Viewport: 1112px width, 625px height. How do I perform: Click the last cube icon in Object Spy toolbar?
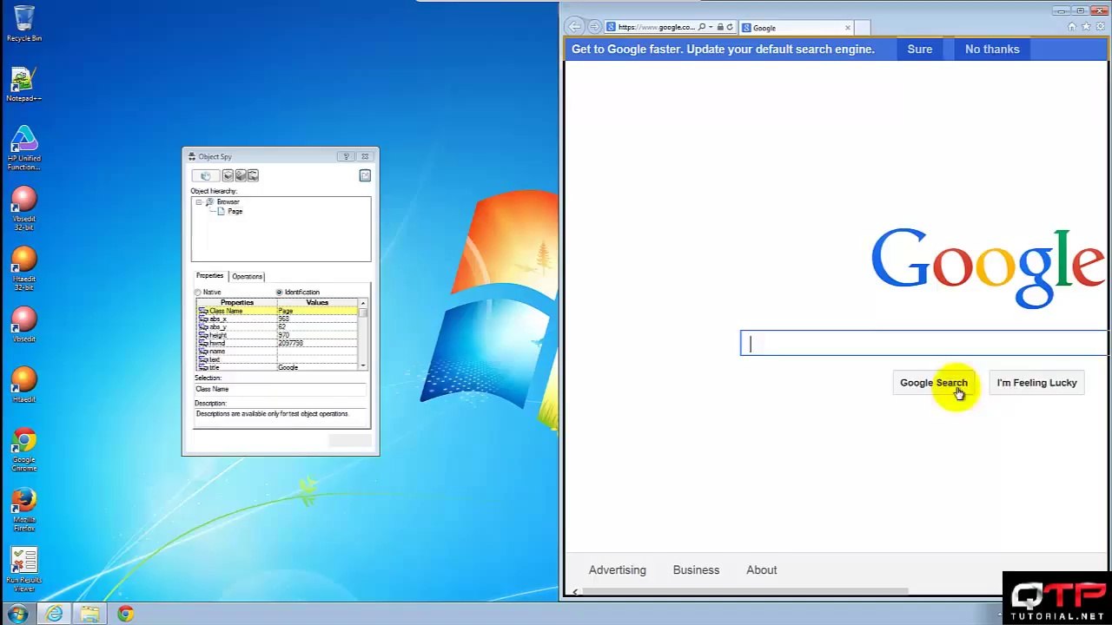tap(253, 175)
